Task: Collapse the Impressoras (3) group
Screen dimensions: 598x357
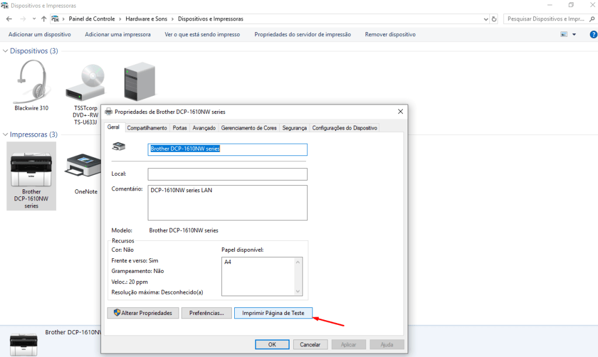Action: [6, 135]
